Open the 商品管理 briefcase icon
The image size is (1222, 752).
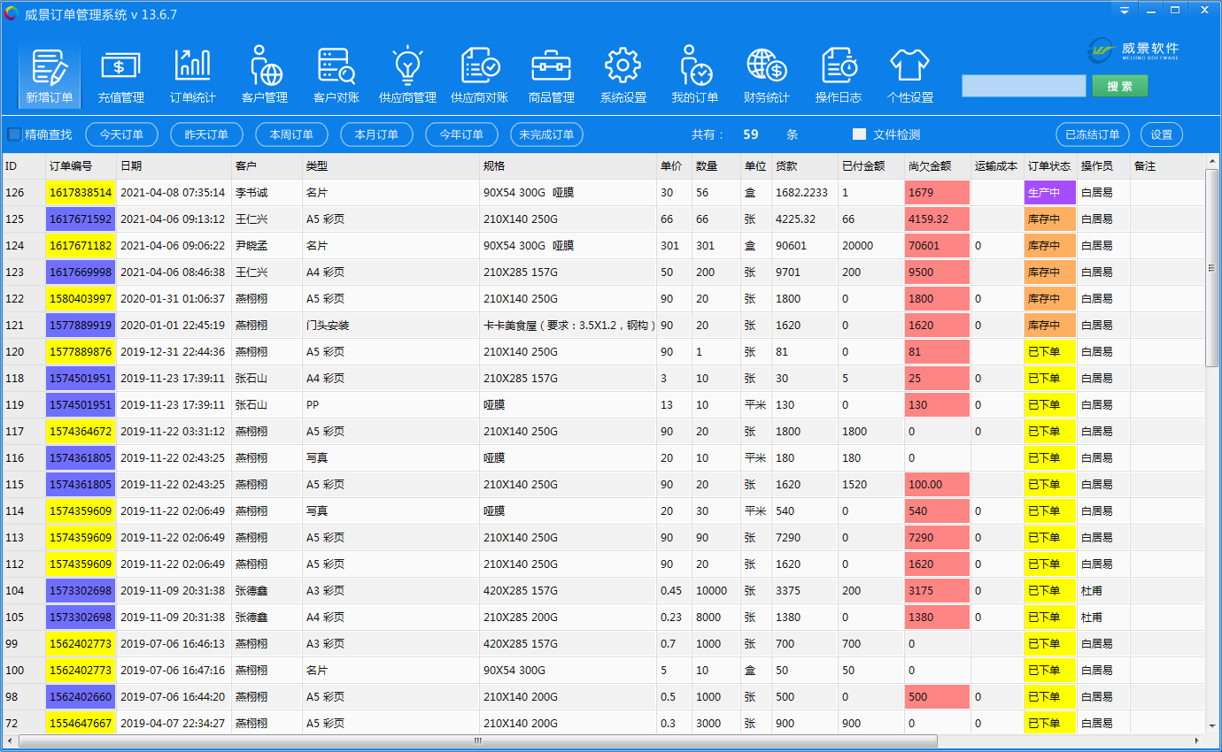click(551, 75)
